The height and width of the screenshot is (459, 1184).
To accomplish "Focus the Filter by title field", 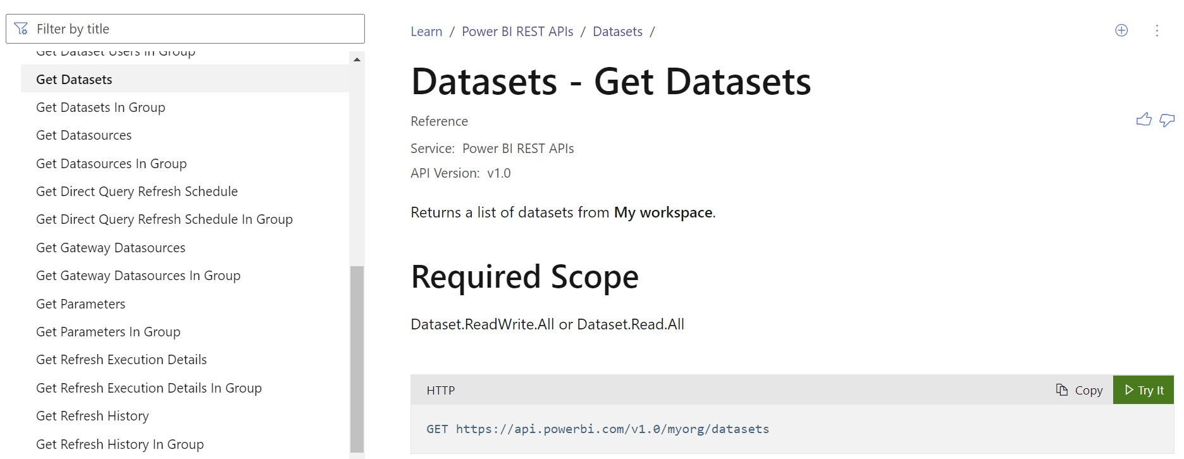I will click(x=185, y=29).
